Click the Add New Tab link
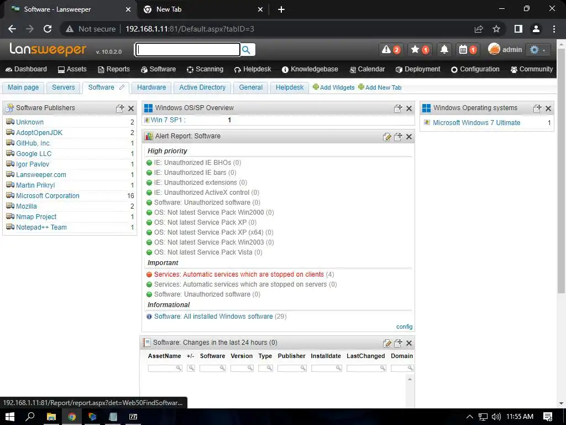 (x=380, y=87)
